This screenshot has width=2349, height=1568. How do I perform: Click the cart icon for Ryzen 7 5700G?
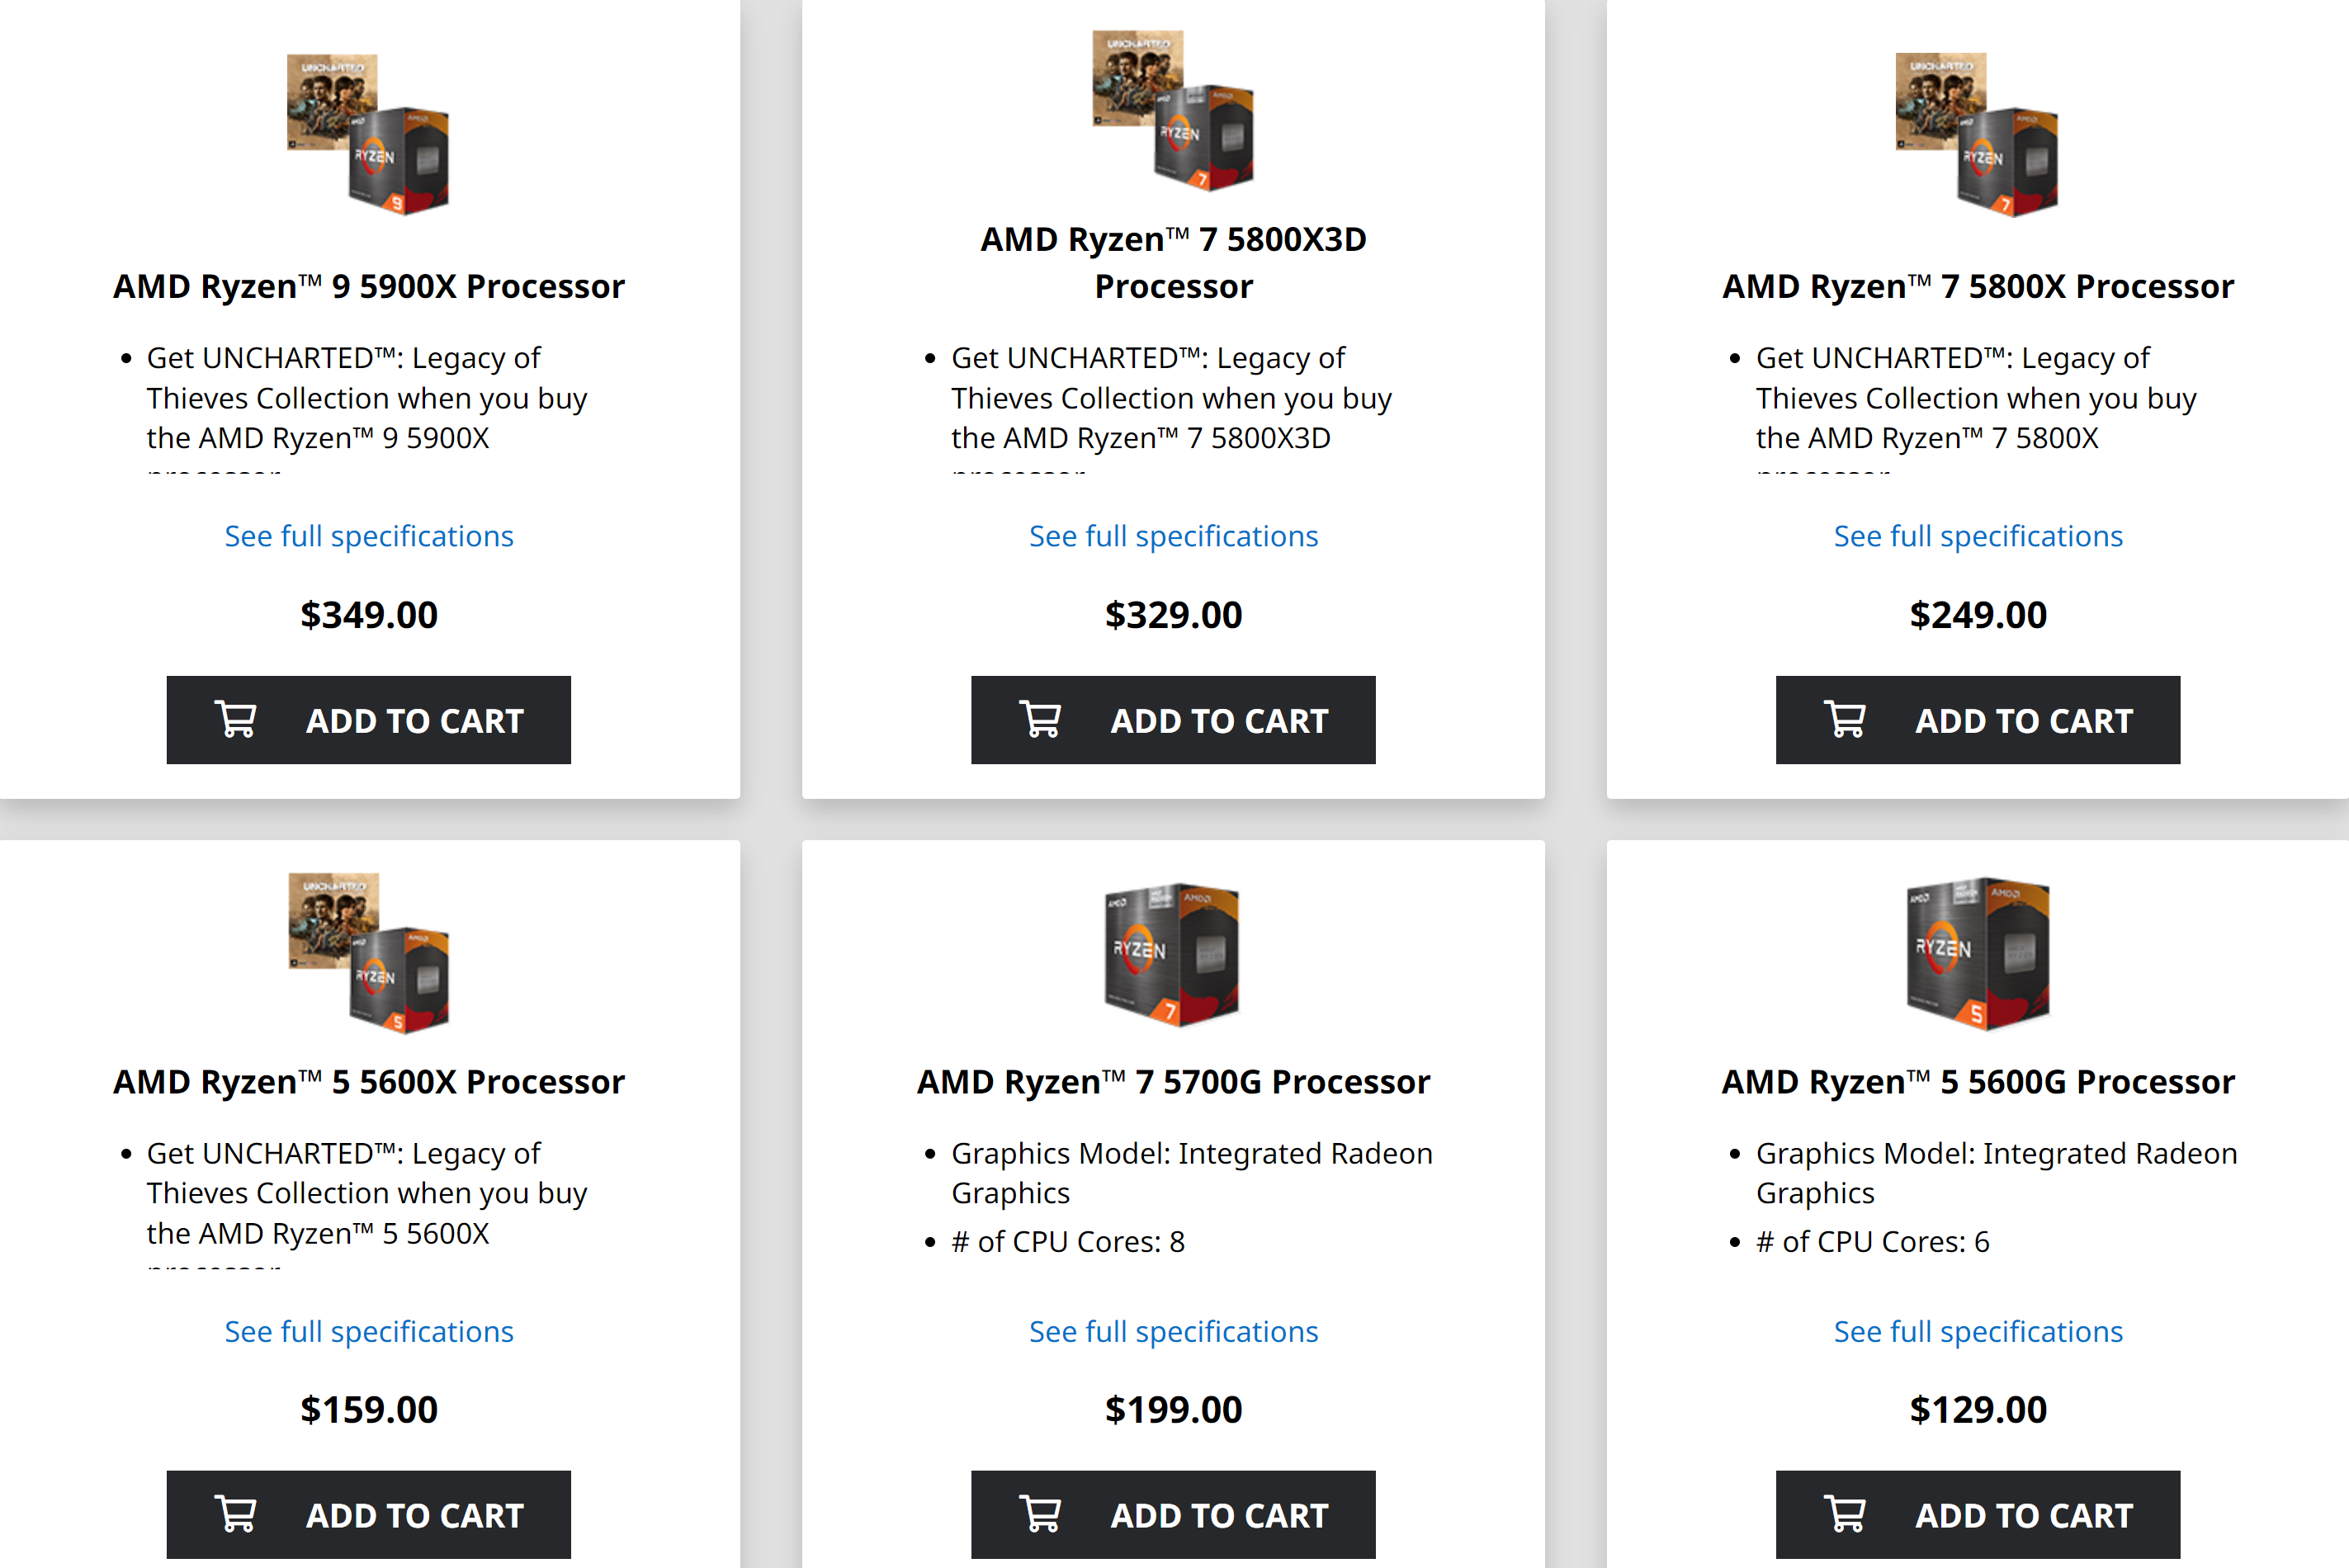[x=1040, y=1514]
